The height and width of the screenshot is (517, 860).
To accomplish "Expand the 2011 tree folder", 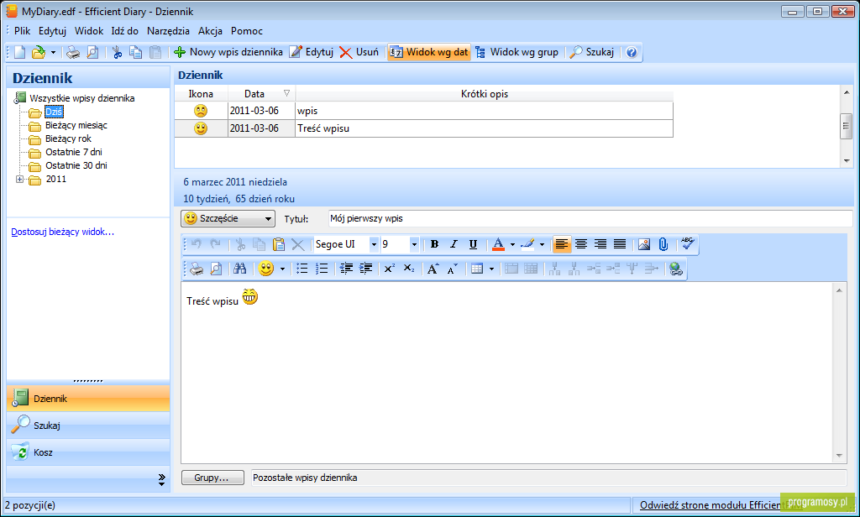I will [x=20, y=180].
